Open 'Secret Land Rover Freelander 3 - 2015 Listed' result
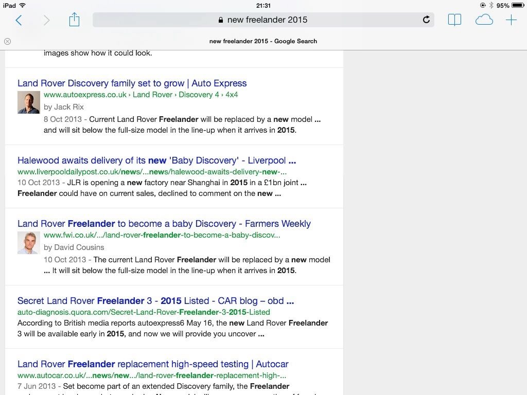The width and height of the screenshot is (527, 395). 155,301
